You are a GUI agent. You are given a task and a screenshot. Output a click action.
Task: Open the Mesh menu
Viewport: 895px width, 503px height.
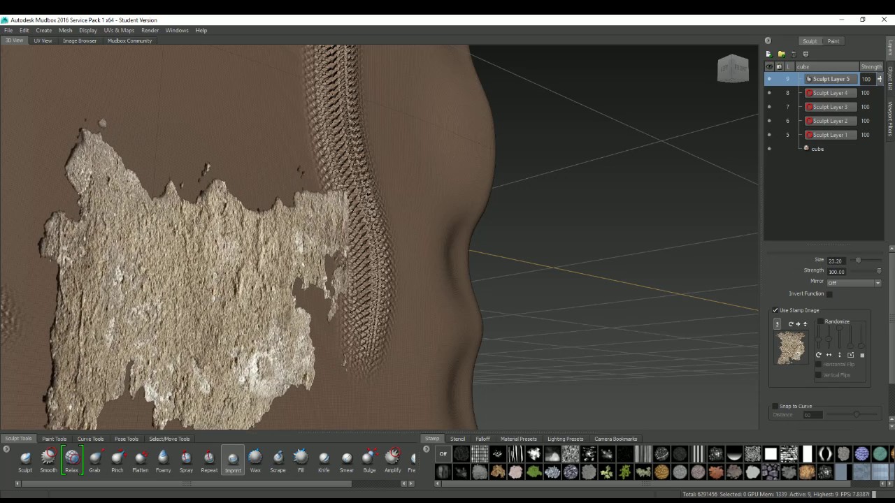click(65, 30)
